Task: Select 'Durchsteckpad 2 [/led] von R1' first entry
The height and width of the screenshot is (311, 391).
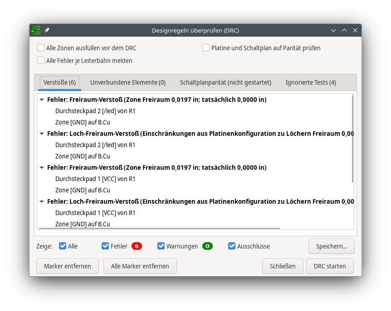Action: pos(95,111)
